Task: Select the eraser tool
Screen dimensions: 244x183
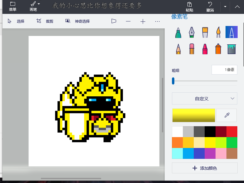Action: coord(192,49)
